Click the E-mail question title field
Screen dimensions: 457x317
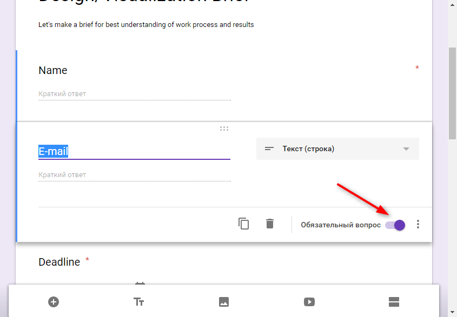(134, 151)
